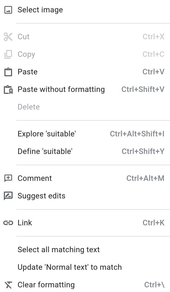Enable Suggest edits mode
170x292 pixels.
(x=41, y=196)
